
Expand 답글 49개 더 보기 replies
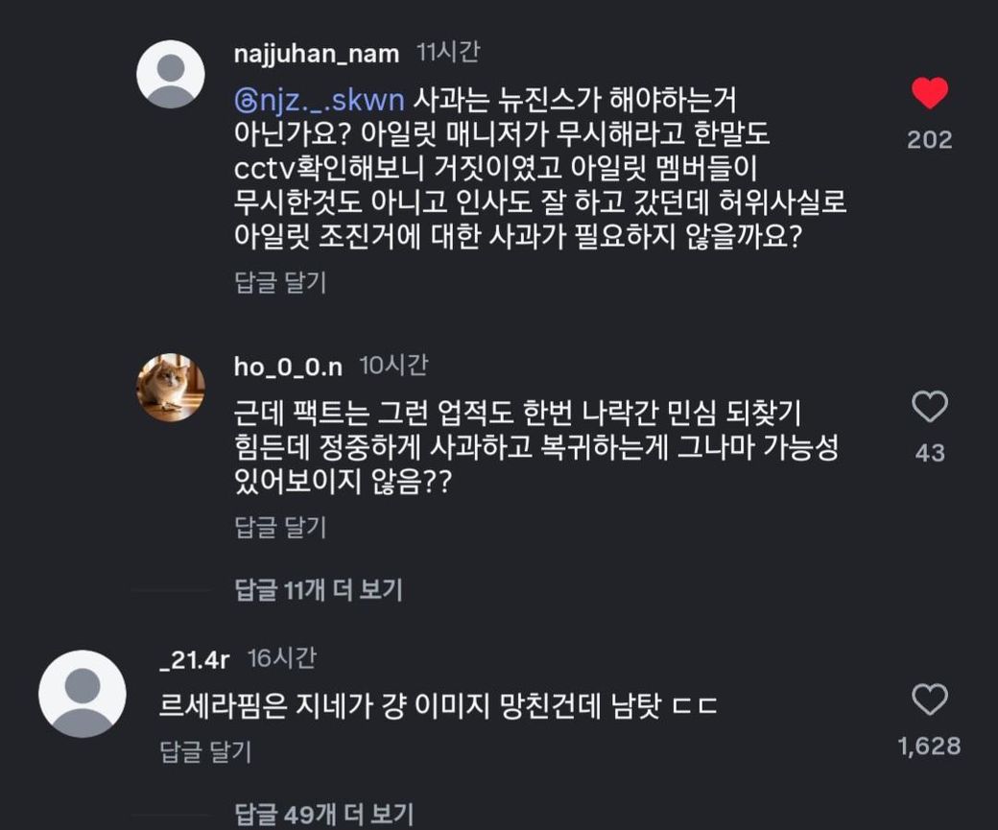[324, 815]
